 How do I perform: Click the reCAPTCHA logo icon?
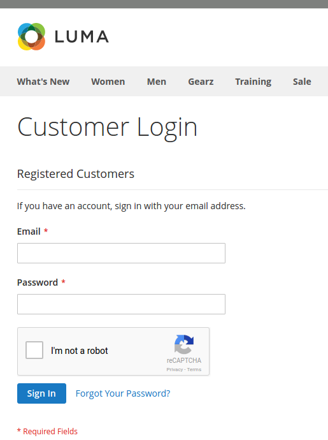click(184, 344)
